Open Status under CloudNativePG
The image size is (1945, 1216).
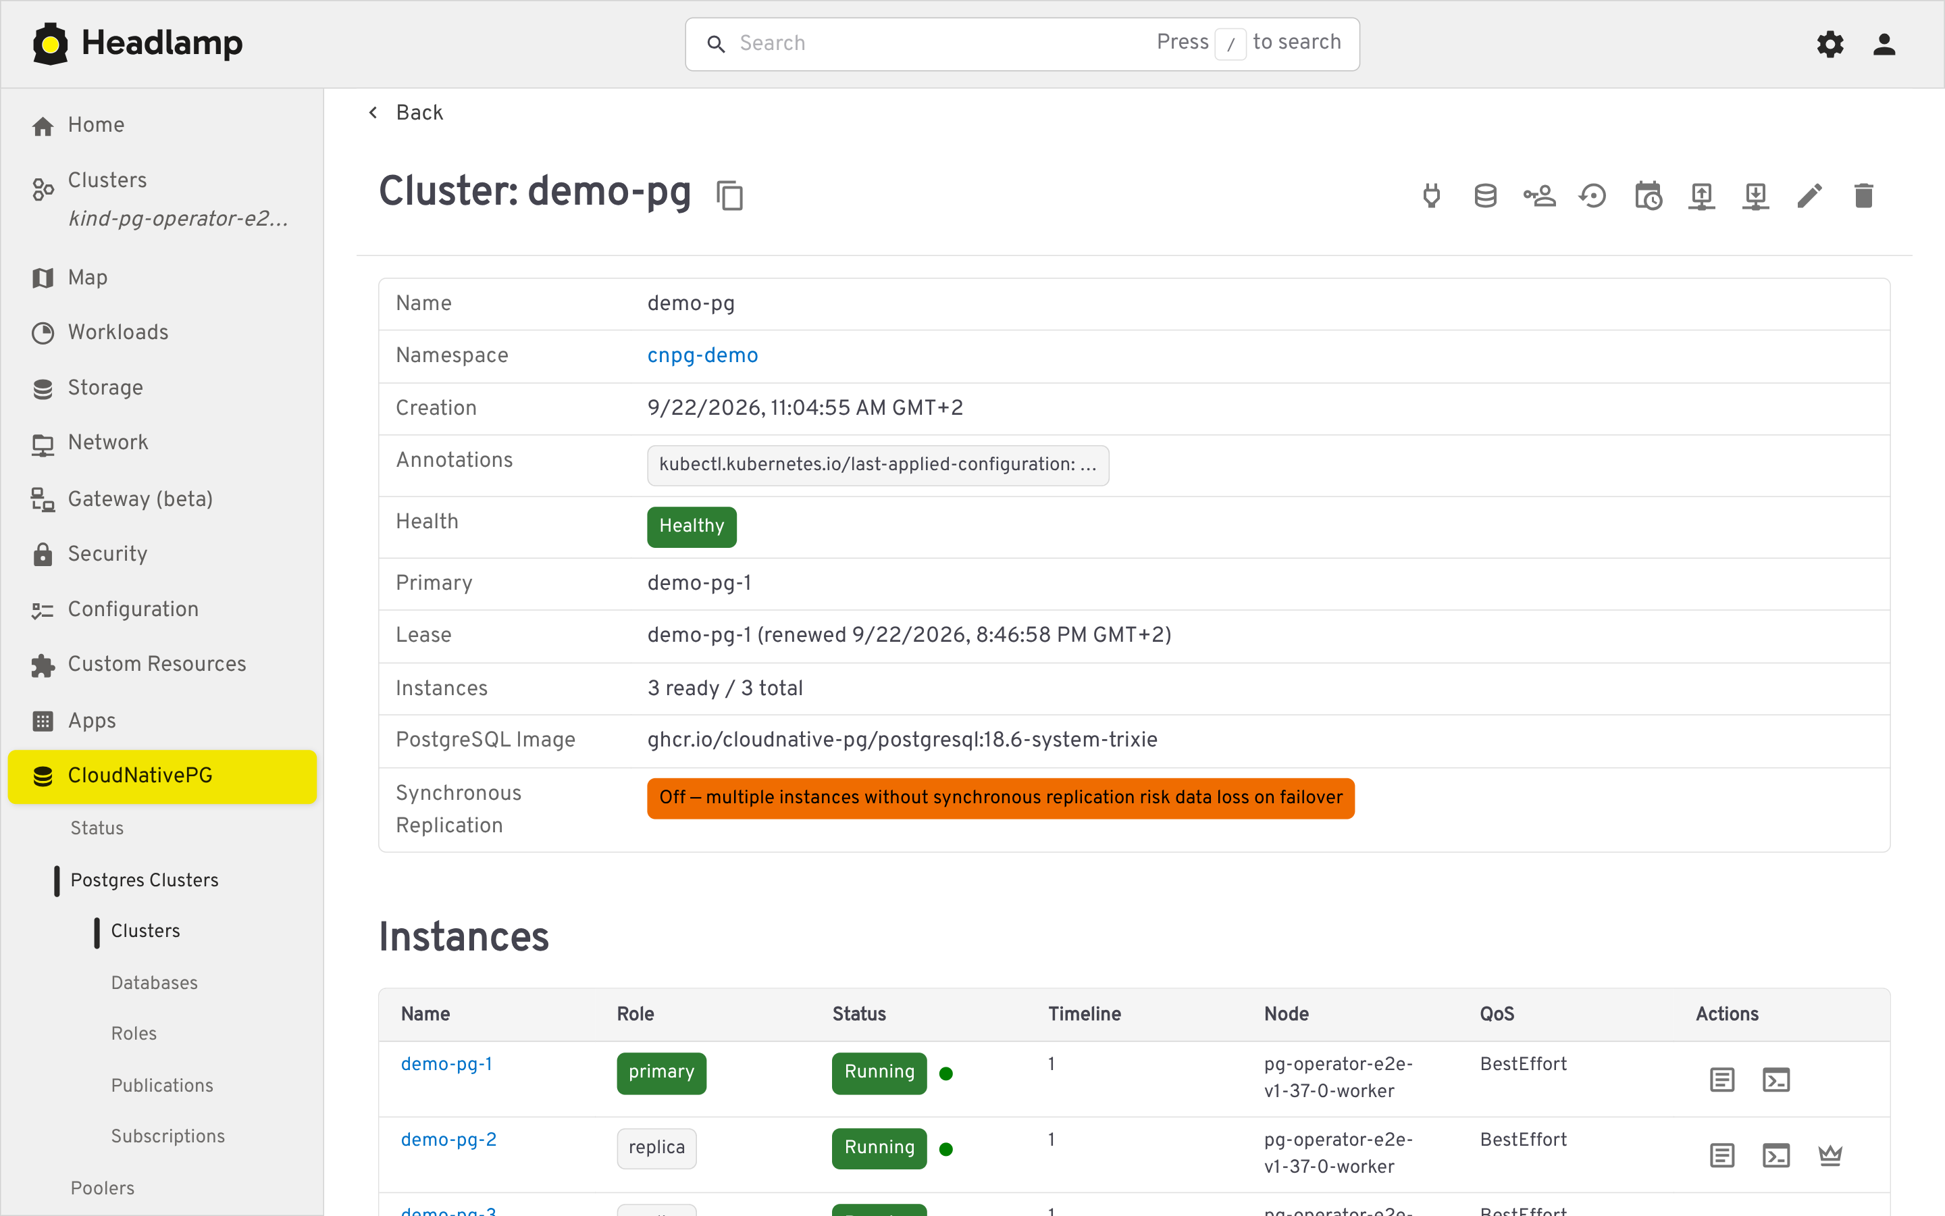click(97, 828)
